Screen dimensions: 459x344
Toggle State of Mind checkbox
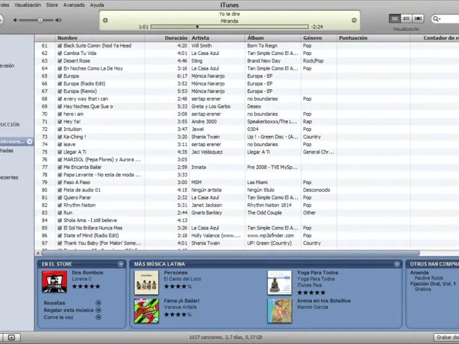pos(60,236)
